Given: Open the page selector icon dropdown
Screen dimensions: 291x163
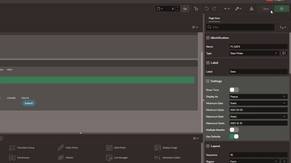Looking at the screenshot, I should (x=160, y=9).
